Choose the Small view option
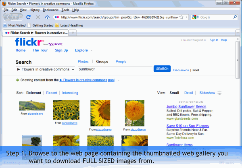Image resolution: width=242 pixels, height=168 pixels. pyautogui.click(x=174, y=93)
